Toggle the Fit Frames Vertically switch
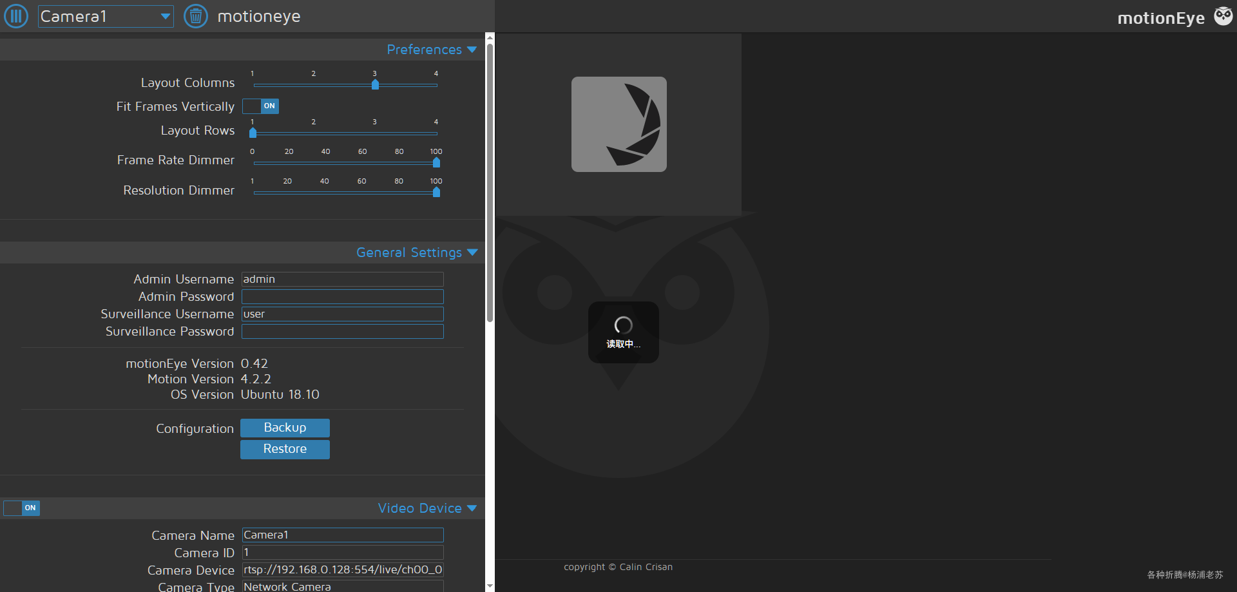Image resolution: width=1237 pixels, height=592 pixels. [x=260, y=106]
